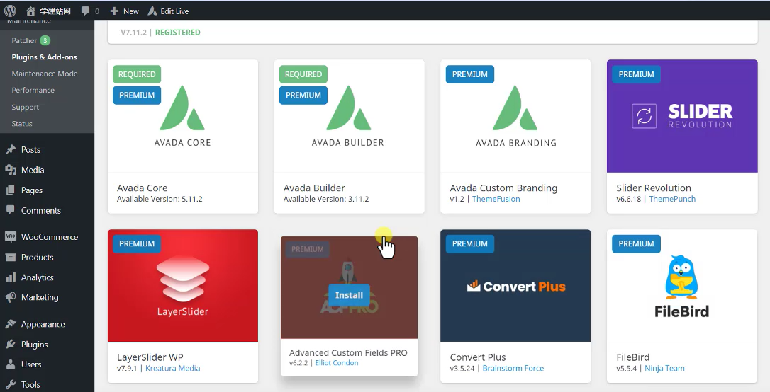The height and width of the screenshot is (392, 770).
Task: Open the site home icon in admin bar
Action: pos(30,11)
